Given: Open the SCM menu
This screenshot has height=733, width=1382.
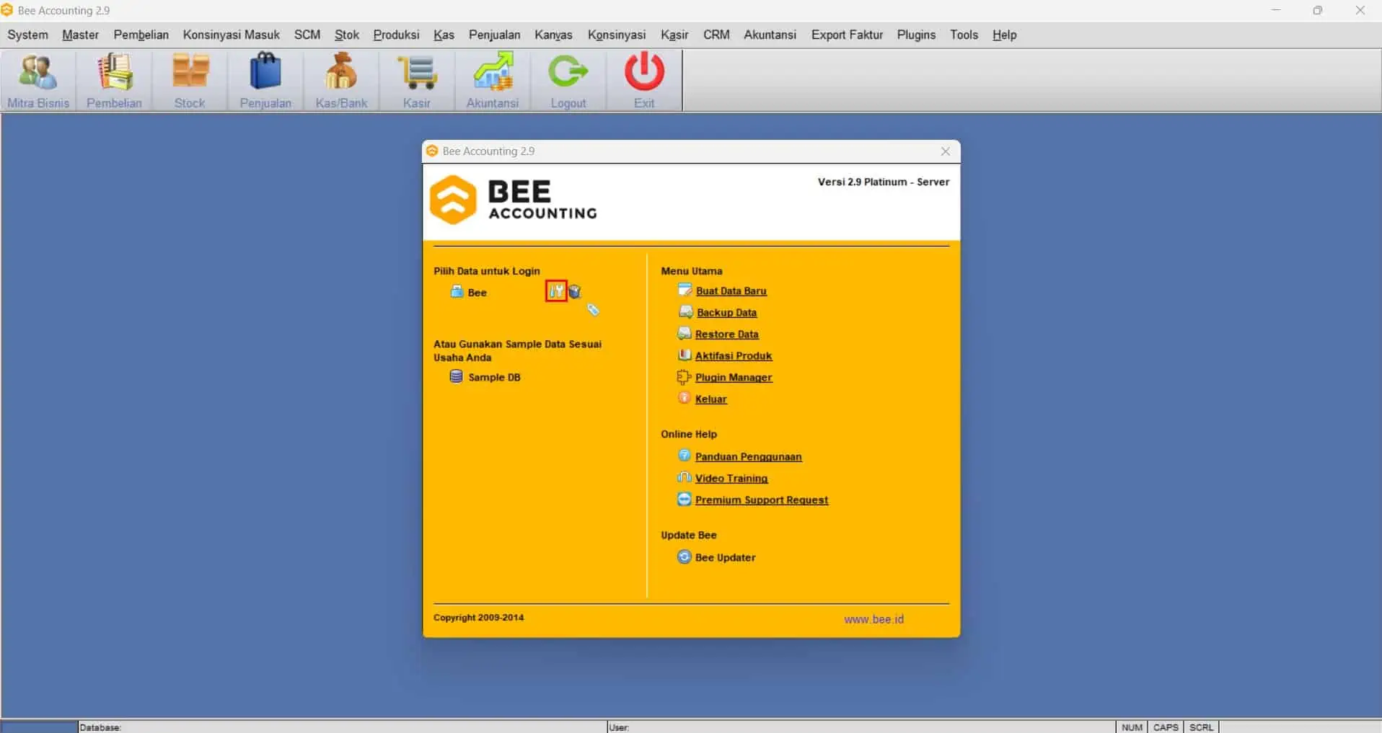Looking at the screenshot, I should pyautogui.click(x=307, y=35).
